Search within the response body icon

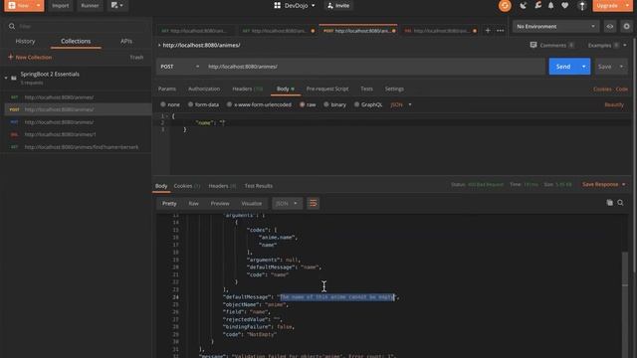[620, 203]
